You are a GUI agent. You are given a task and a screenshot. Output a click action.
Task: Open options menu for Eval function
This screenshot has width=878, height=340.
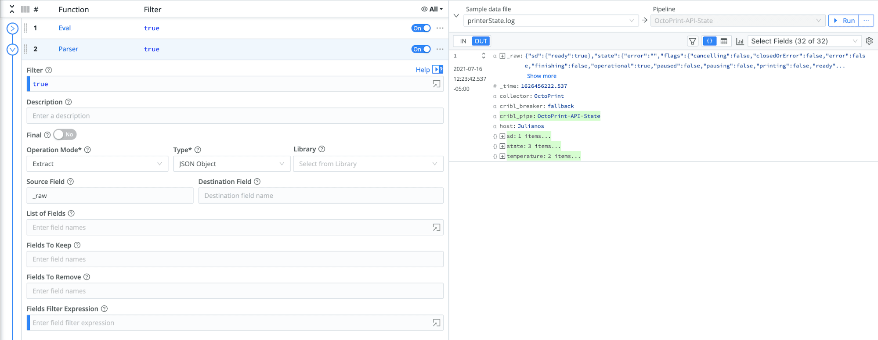pos(440,28)
